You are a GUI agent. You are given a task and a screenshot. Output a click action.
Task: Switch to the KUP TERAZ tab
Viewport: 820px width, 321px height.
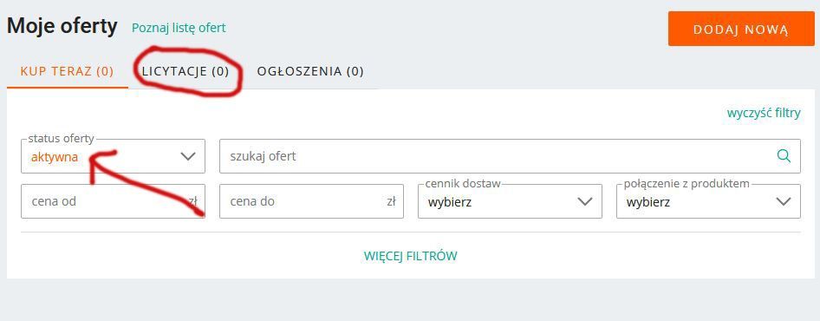(x=67, y=71)
